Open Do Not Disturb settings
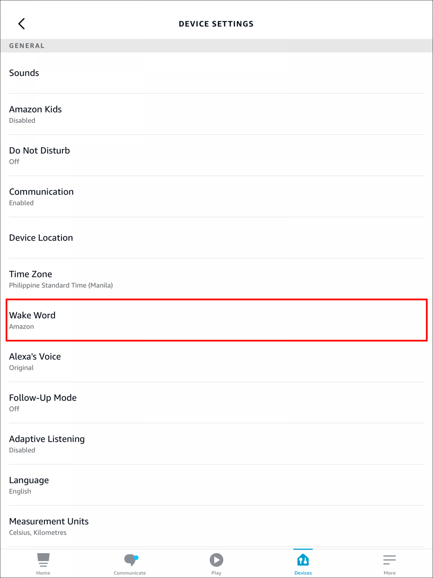Screen dimensions: 433x578 tap(216, 155)
